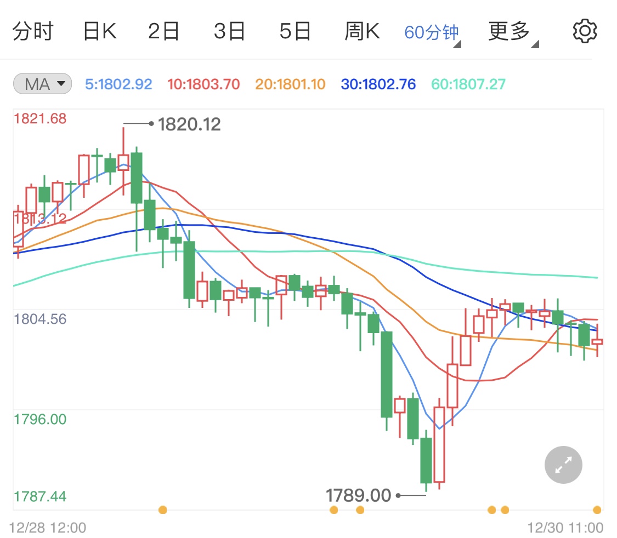Screen dimensions: 617x538
Task: Click the low price label 1789.00
Action: coord(358,495)
